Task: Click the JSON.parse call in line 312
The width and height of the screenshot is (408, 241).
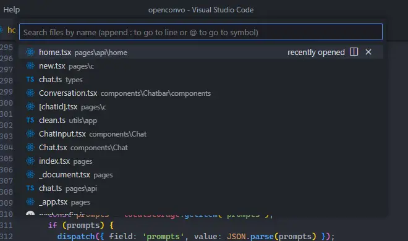Action: click(271, 236)
